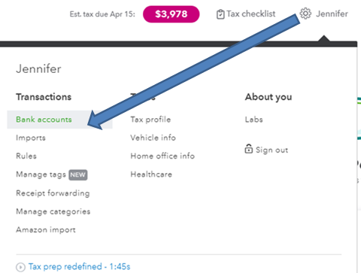Open Receipt forwarding settings
This screenshot has width=361, height=273.
click(53, 193)
